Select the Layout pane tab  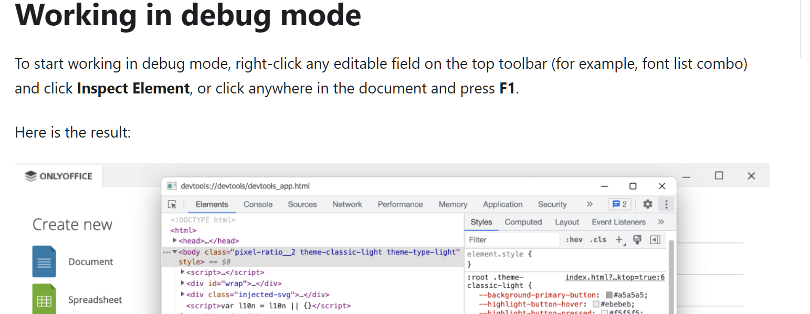[567, 222]
